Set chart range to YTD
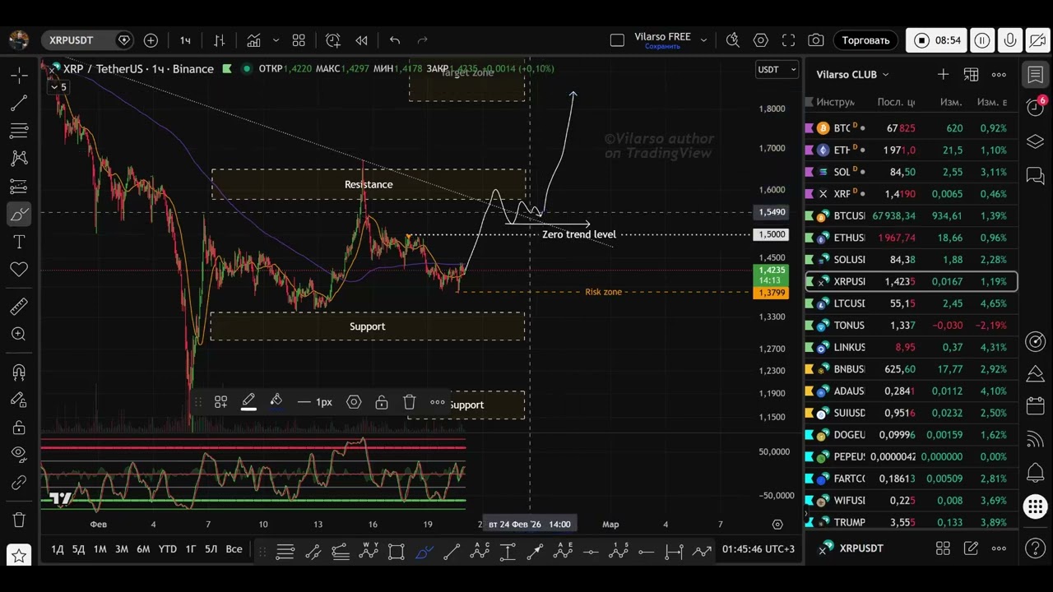The image size is (1053, 592). pyautogui.click(x=167, y=548)
